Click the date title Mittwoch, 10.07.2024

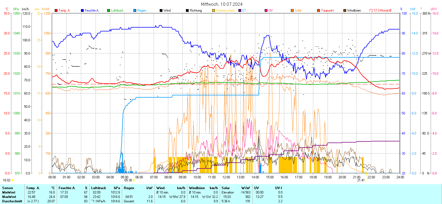tap(222, 4)
